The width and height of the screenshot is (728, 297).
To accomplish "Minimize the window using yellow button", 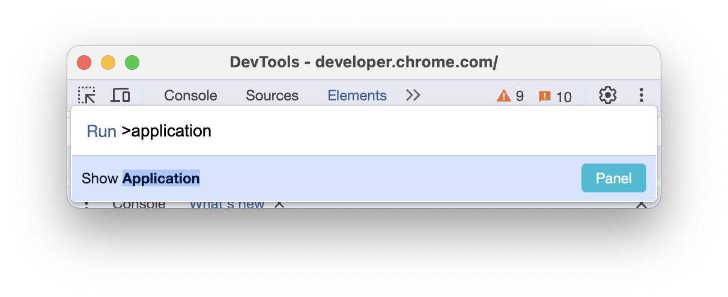I will pos(108,63).
